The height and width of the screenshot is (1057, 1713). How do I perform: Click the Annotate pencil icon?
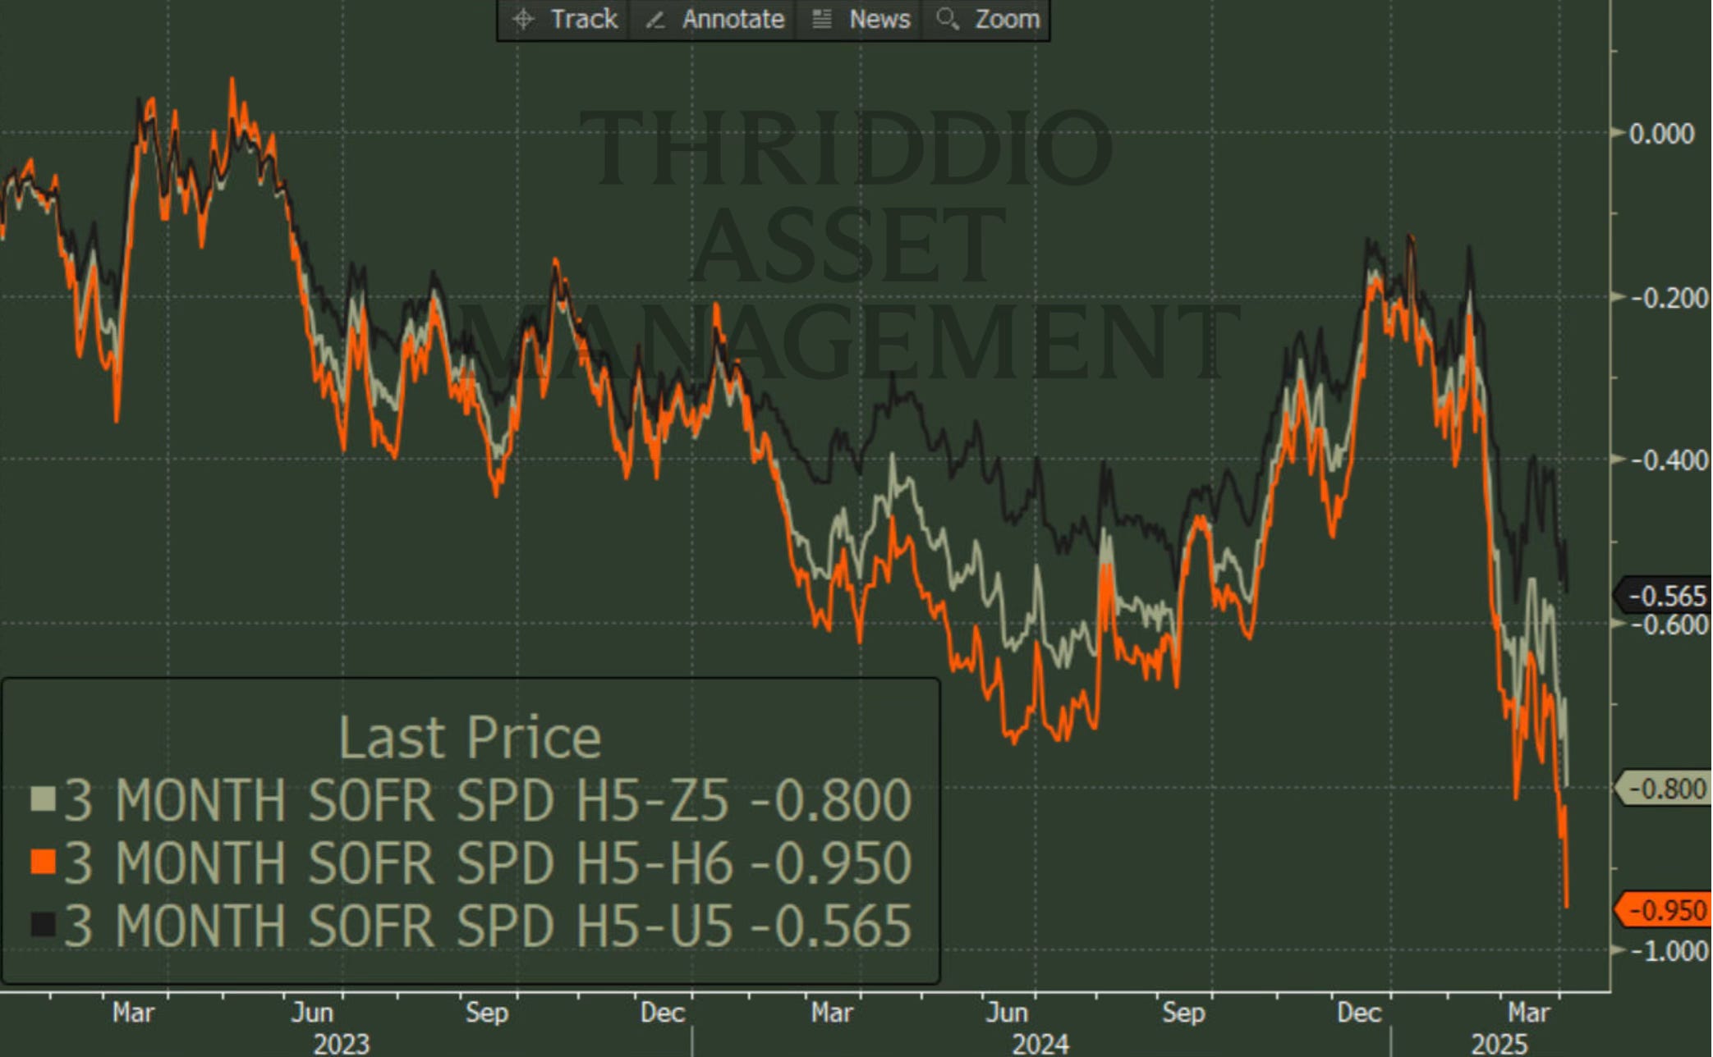pos(654,19)
